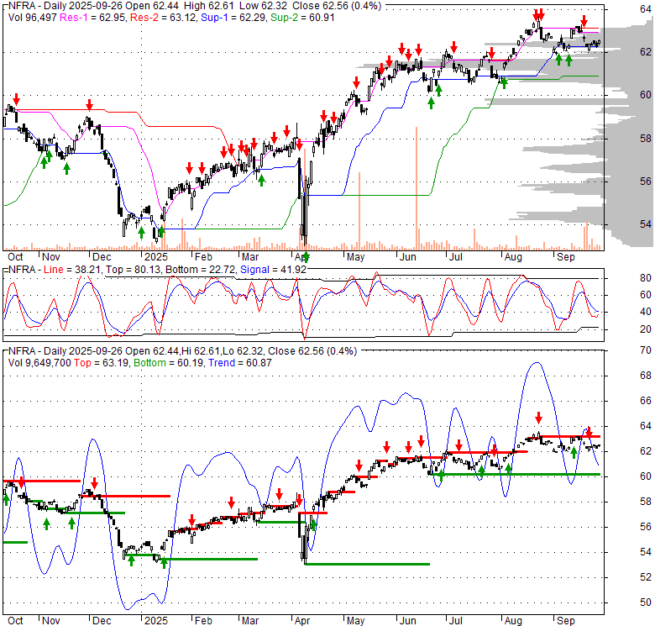The height and width of the screenshot is (626, 655).
Task: Click the 64 price label on top chart
Action: (646, 8)
